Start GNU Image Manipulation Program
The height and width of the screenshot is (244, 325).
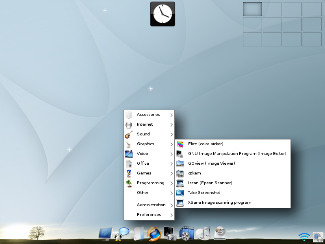pos(232,154)
